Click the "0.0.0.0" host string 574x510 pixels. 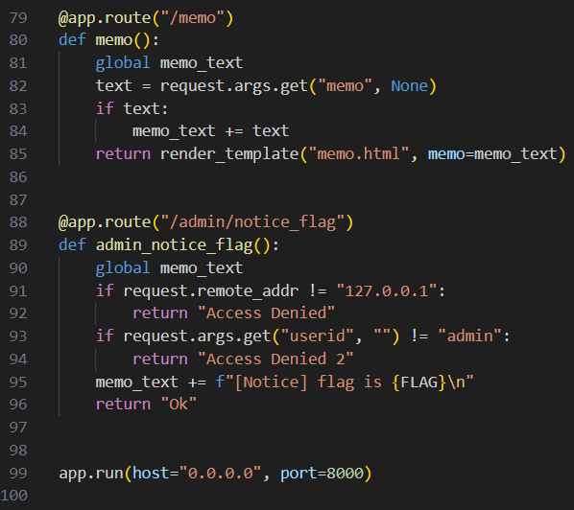point(221,474)
